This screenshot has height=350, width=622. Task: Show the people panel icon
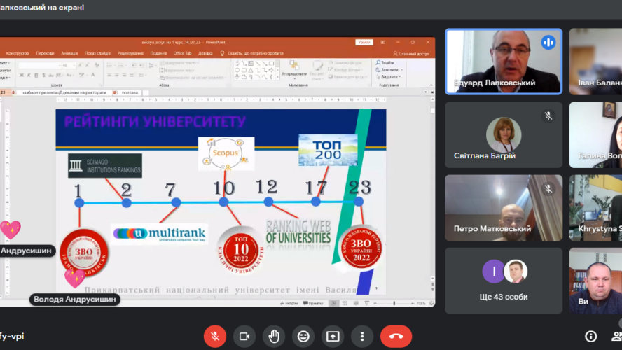click(x=617, y=336)
